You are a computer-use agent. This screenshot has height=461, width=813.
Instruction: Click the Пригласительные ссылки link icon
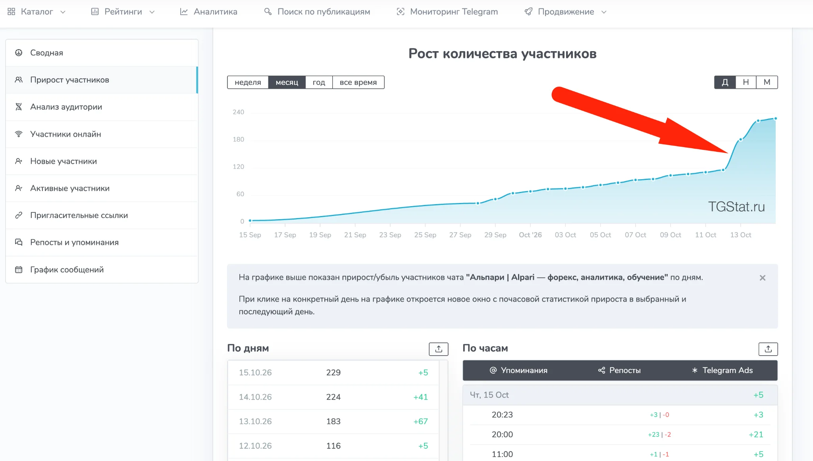[x=19, y=215]
